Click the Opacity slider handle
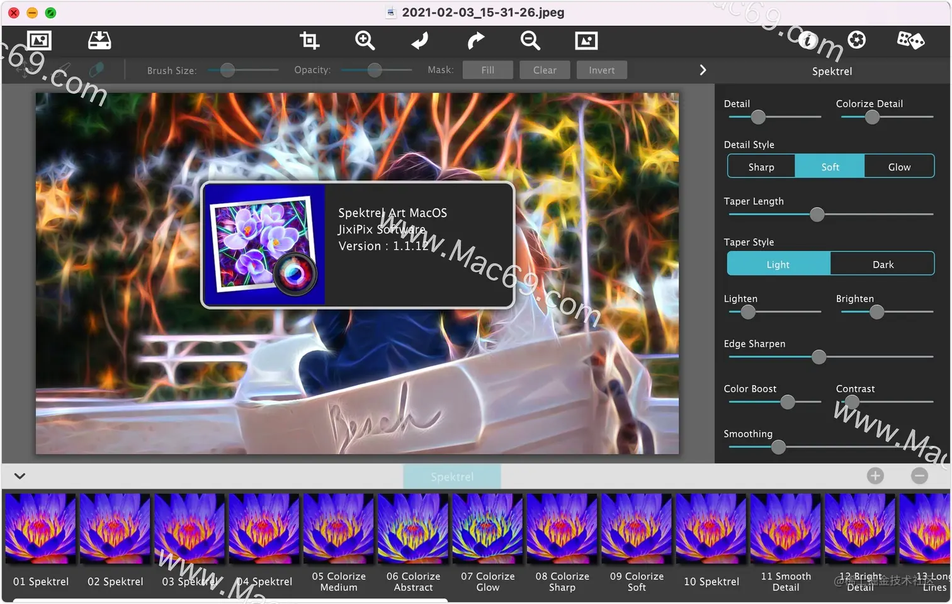This screenshot has width=952, height=604. click(x=375, y=70)
